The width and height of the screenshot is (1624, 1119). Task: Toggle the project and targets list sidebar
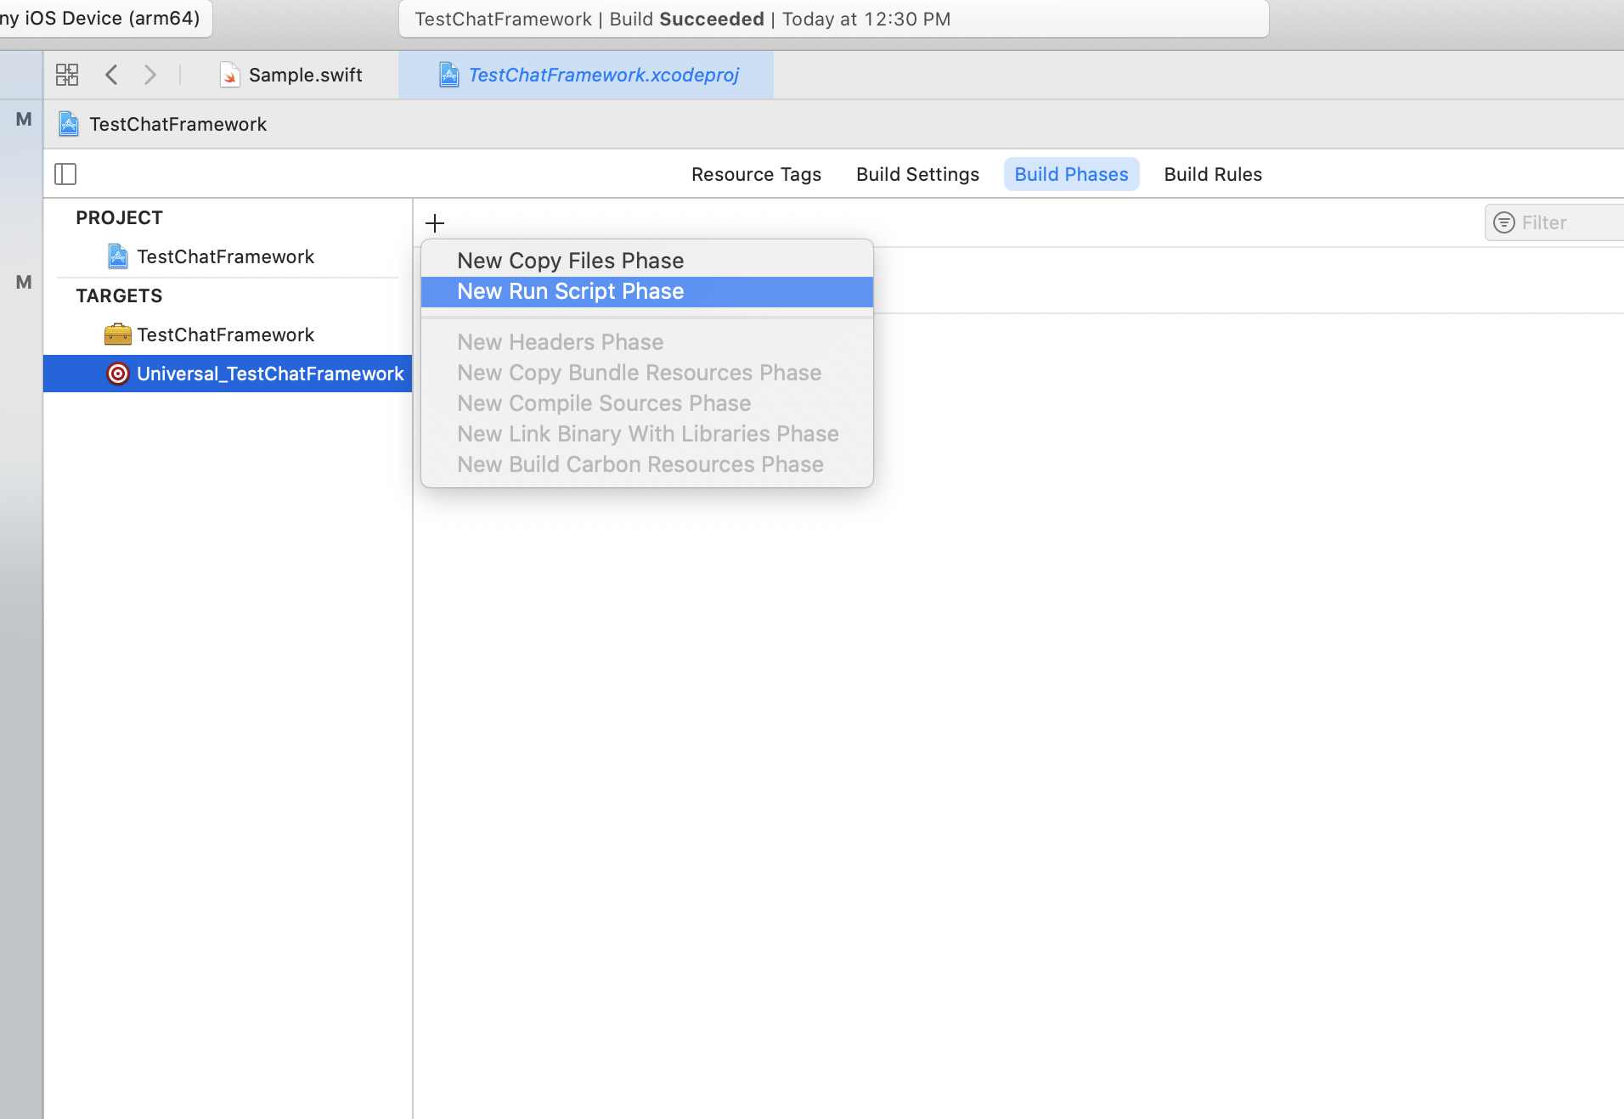click(x=65, y=174)
